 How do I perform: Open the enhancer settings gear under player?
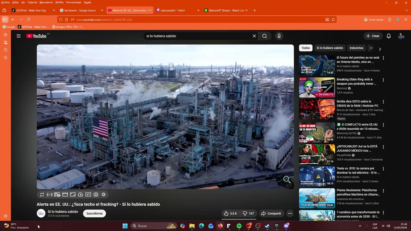[x=104, y=194]
